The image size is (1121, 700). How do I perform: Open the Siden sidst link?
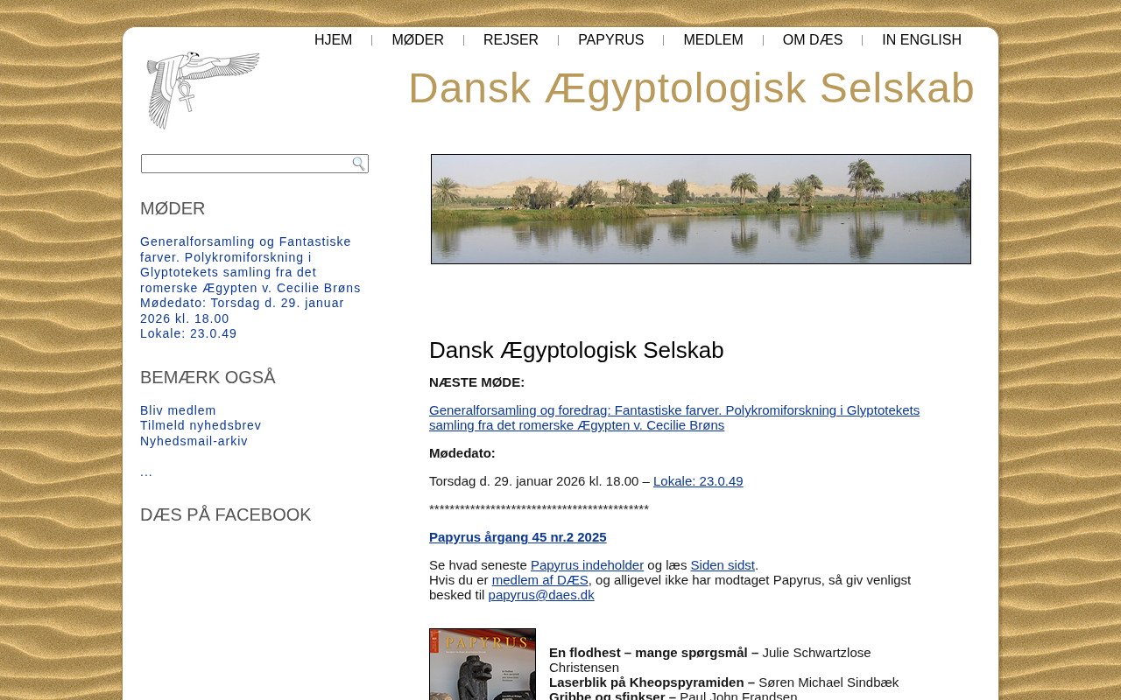[x=723, y=565]
